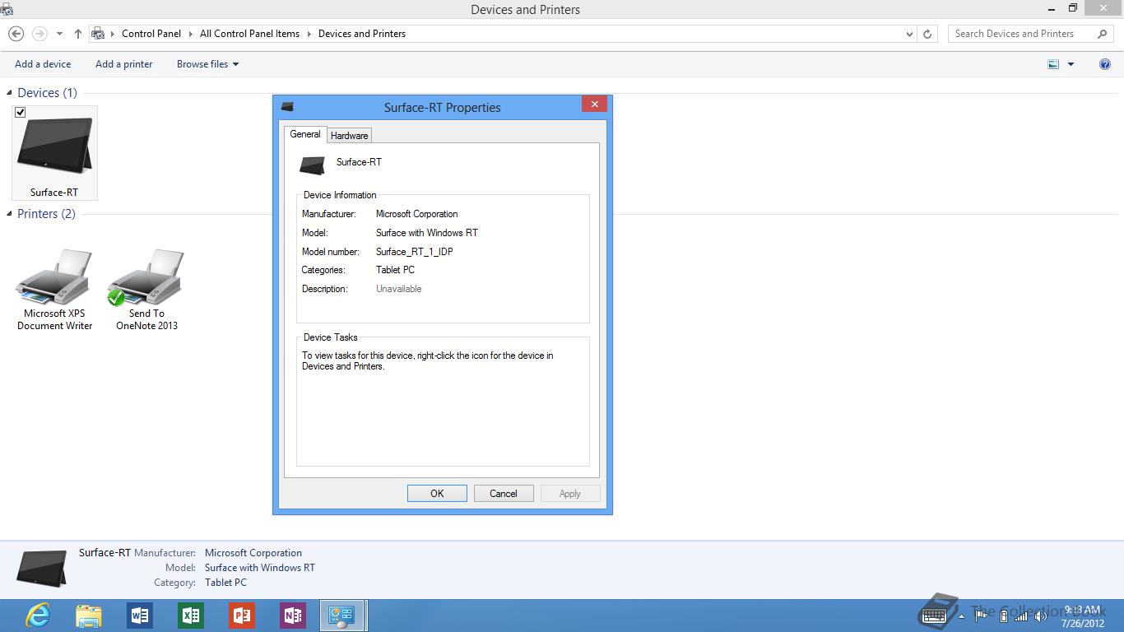Image resolution: width=1124 pixels, height=632 pixels.
Task: Click the Microsoft Corporation manufacturer value in dialog
Action: point(417,214)
